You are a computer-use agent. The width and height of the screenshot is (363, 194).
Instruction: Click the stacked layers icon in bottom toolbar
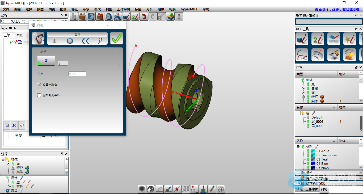142,189
